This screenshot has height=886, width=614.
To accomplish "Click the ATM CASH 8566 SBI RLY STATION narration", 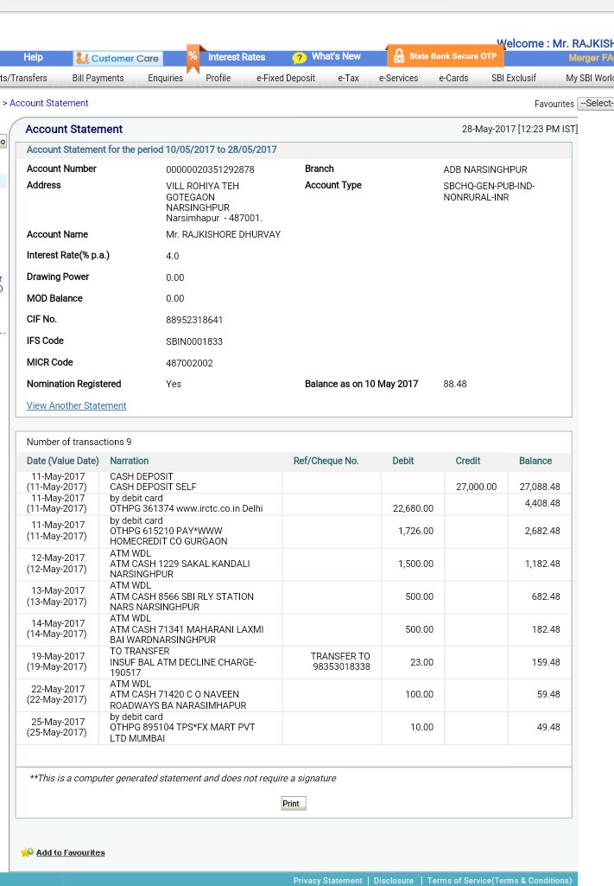I will click(x=181, y=602).
